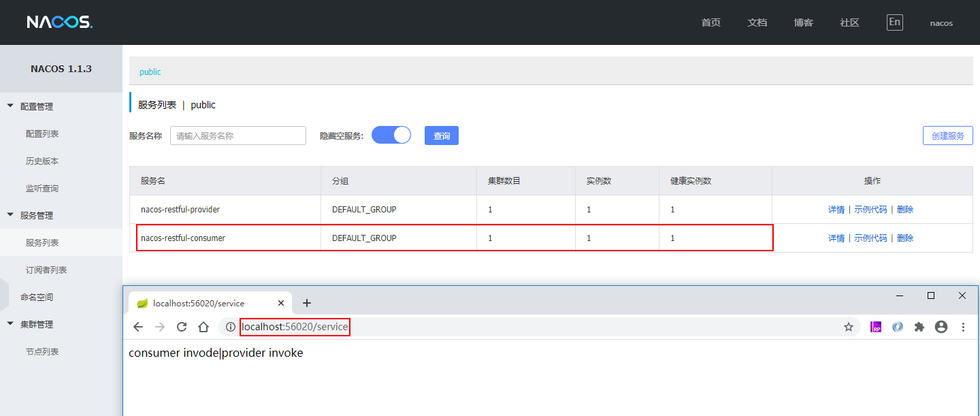The image size is (980, 416).
Task: Click the blue round browser extension icon
Action: (898, 327)
